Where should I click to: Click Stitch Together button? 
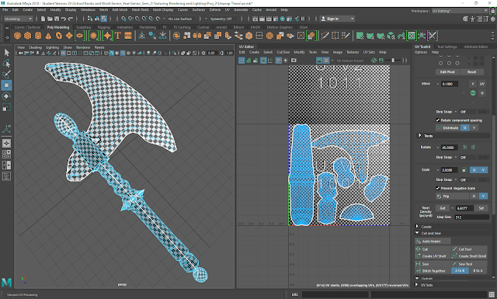[433, 271]
